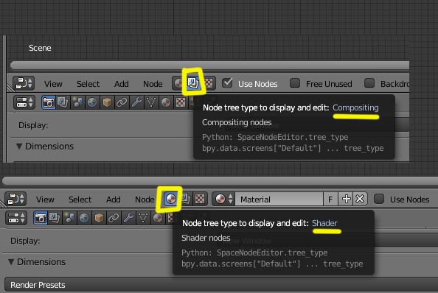438x293 pixels.
Task: Choose the Shader tree type icon beside Use Nodes checked
Action: tap(178, 83)
